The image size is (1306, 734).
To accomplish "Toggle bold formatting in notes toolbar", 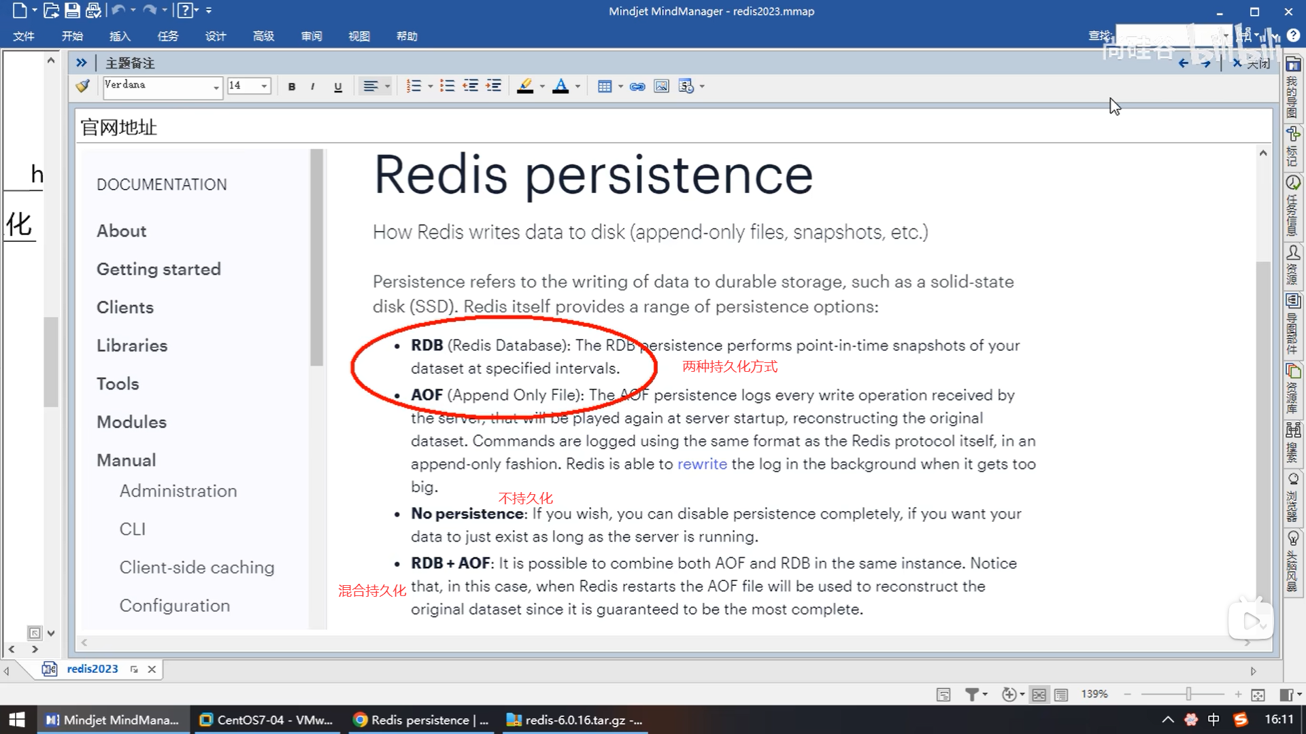I will 292,86.
